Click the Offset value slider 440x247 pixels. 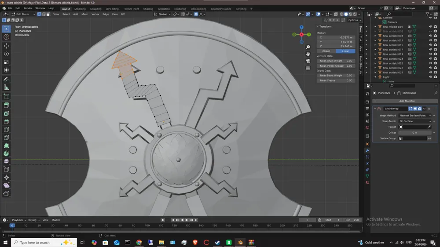[x=415, y=133]
